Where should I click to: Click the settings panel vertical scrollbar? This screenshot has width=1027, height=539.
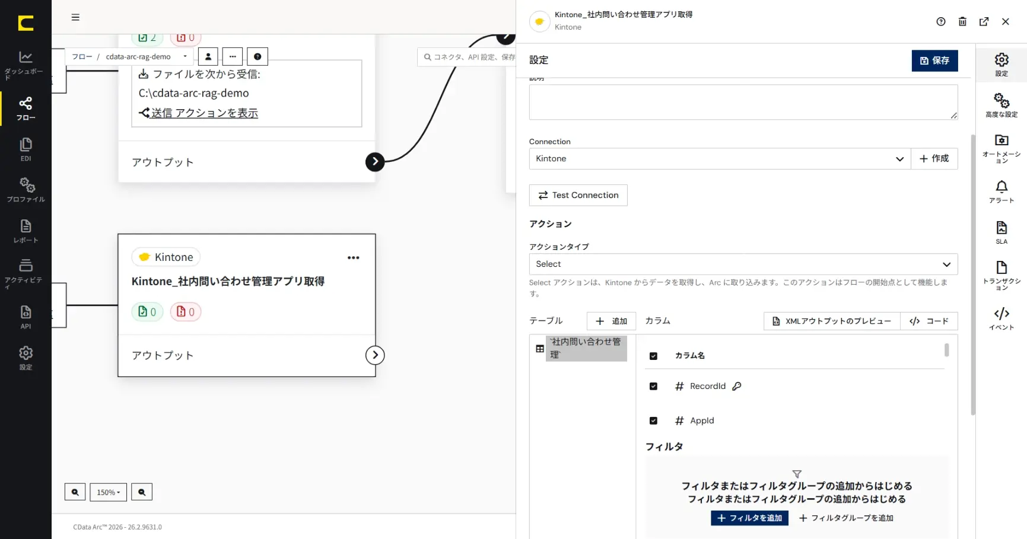pyautogui.click(x=973, y=275)
